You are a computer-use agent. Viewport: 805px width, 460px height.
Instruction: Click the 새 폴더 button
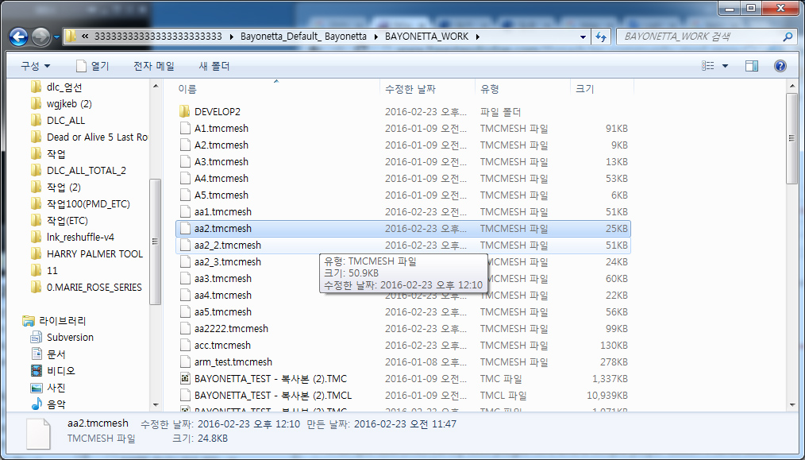[214, 66]
